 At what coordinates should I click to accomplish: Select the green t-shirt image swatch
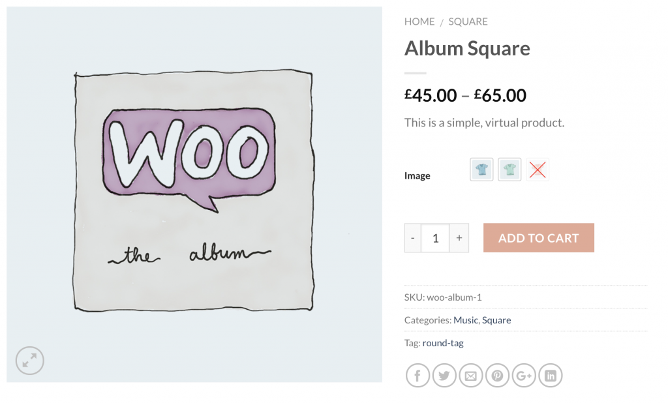point(509,170)
